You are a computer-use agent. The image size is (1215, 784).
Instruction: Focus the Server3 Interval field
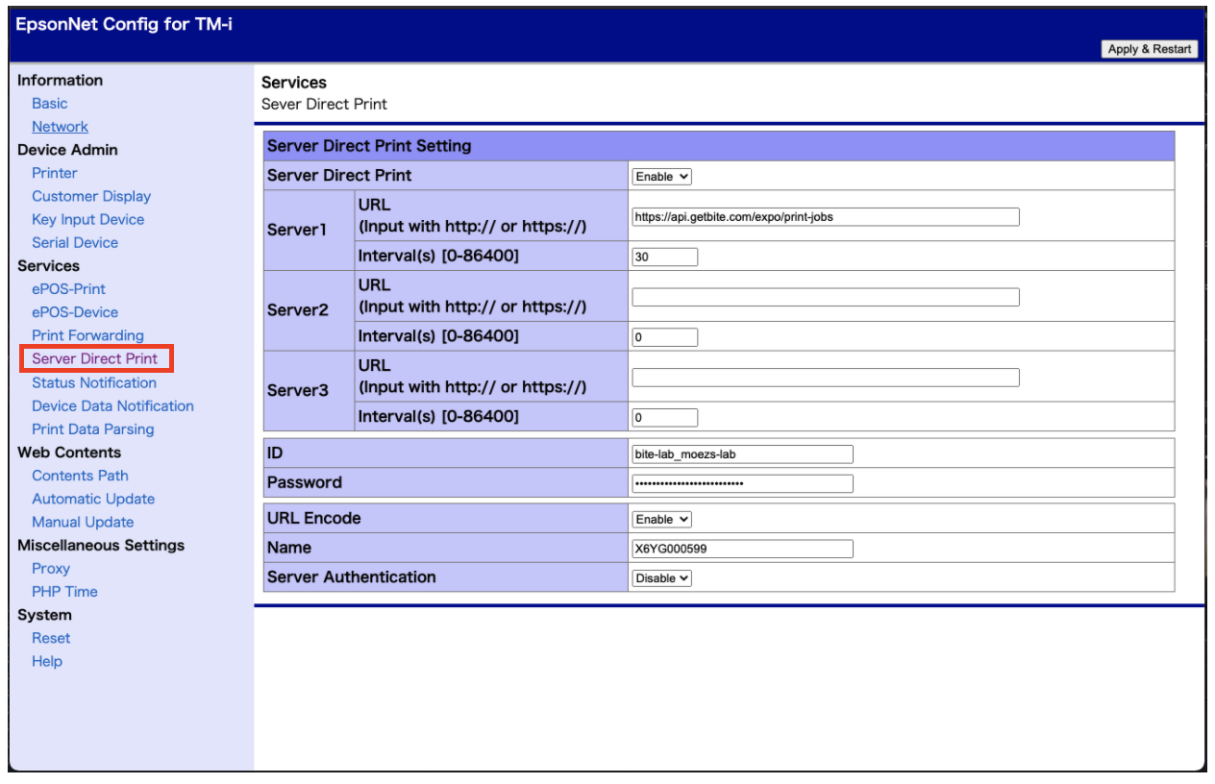[x=665, y=418]
